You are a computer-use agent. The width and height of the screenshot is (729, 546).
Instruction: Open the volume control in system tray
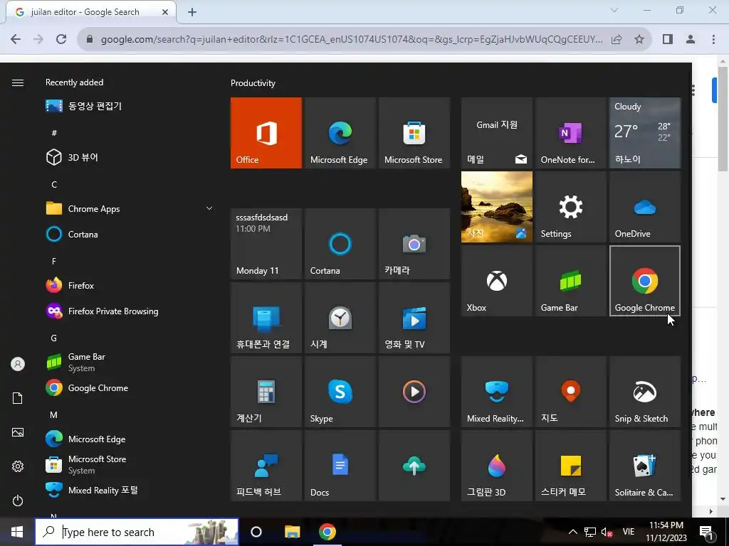point(607,532)
